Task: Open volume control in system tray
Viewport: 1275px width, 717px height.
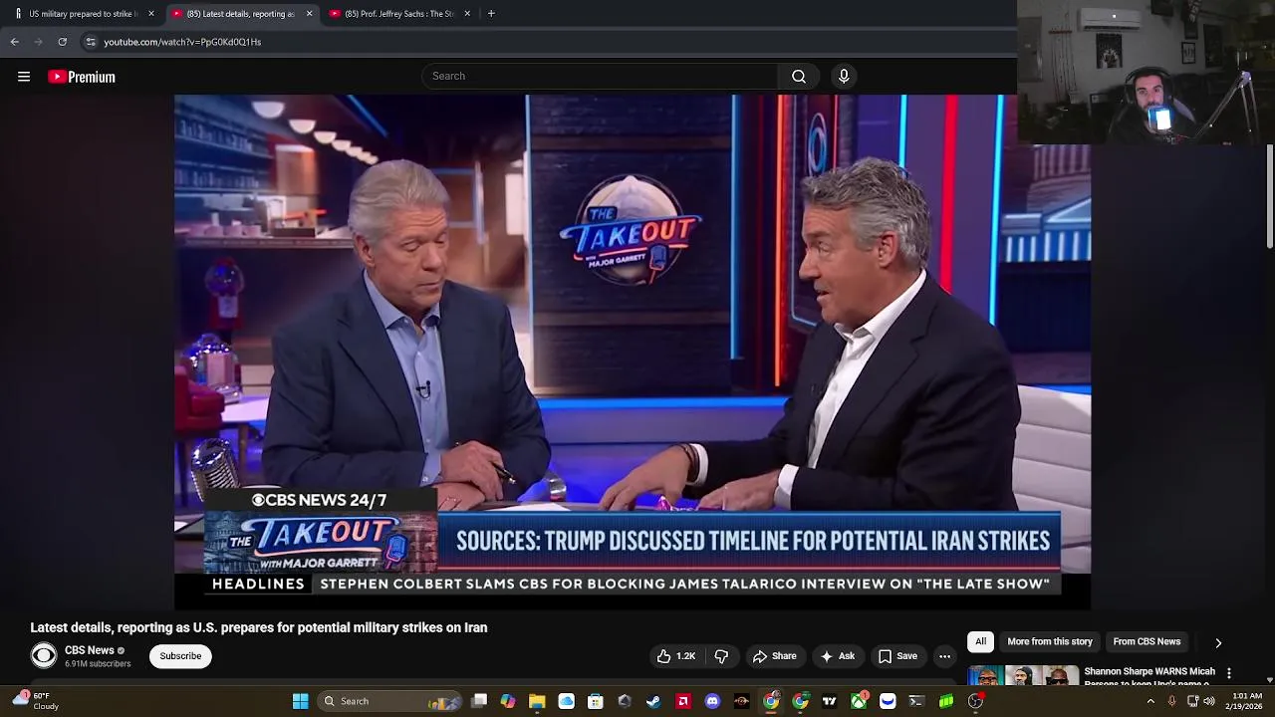Action: pos(1208,701)
